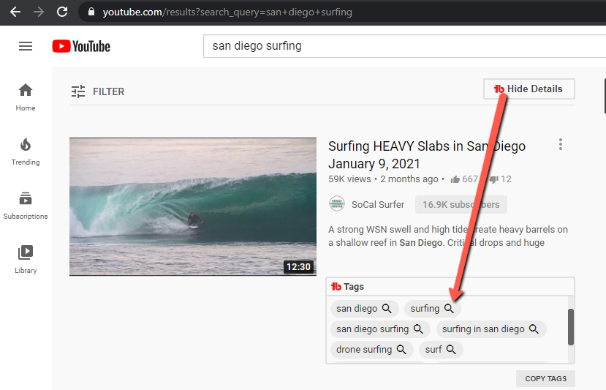This screenshot has width=606, height=390.
Task: Open the SoCal Surfer channel link
Action: 377,204
